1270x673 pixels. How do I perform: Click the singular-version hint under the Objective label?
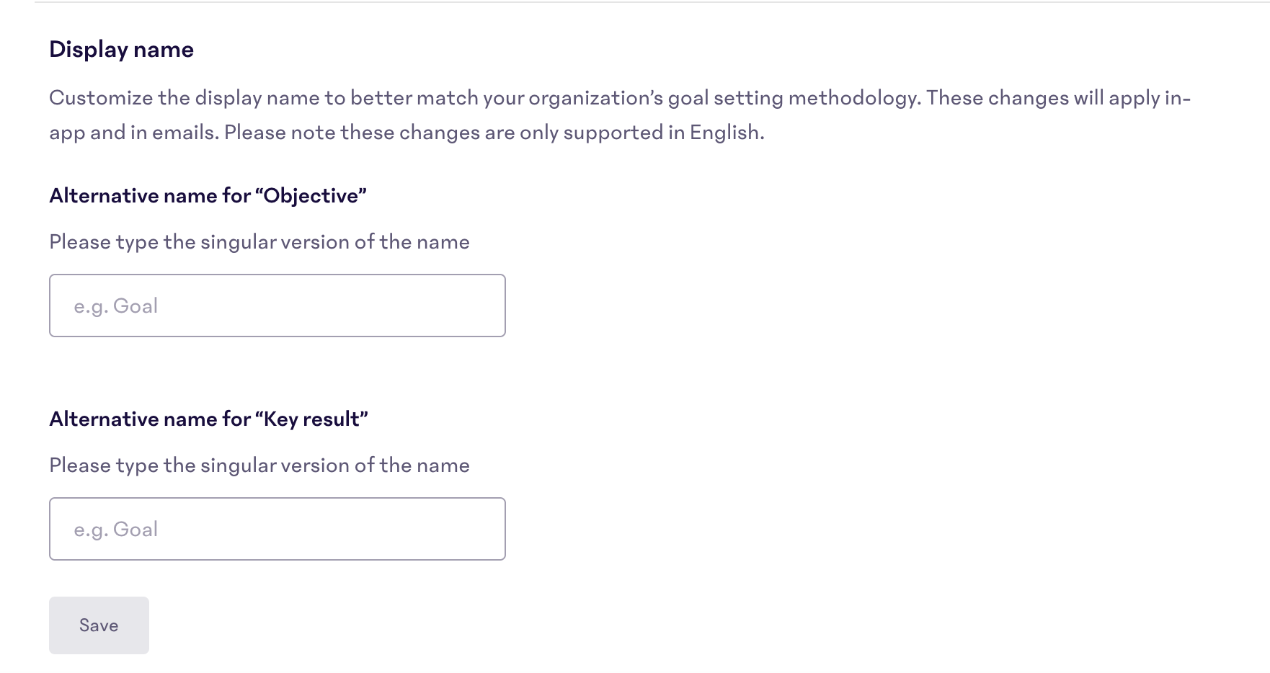pyautogui.click(x=259, y=241)
